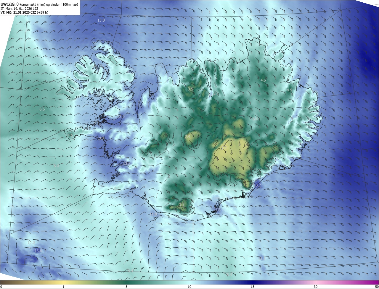Viewport: 379px width, 289px height.
Task: Click the 5 tick on the colour scale
Action: [x=126, y=287]
